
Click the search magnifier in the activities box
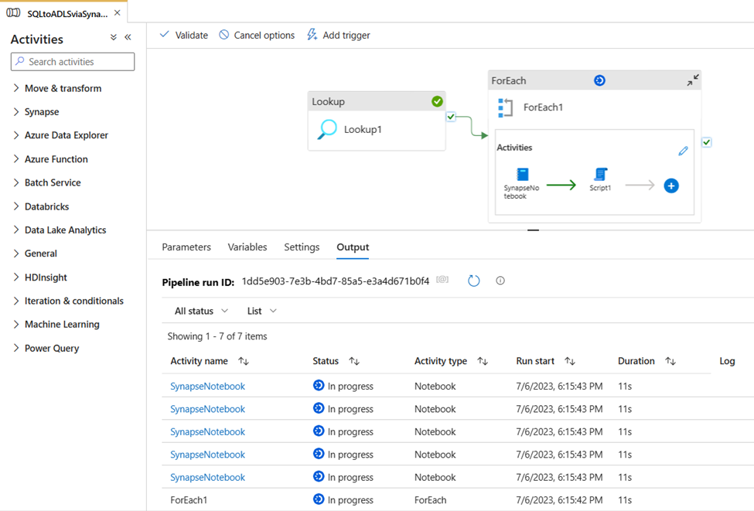pyautogui.click(x=19, y=61)
